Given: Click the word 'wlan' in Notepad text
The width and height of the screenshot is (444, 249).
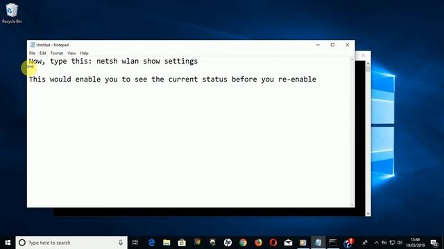Looking at the screenshot, I should (130, 62).
